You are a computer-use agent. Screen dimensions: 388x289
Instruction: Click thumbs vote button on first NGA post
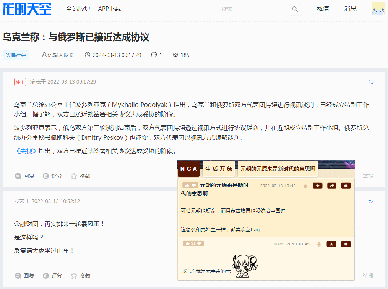pos(190,186)
